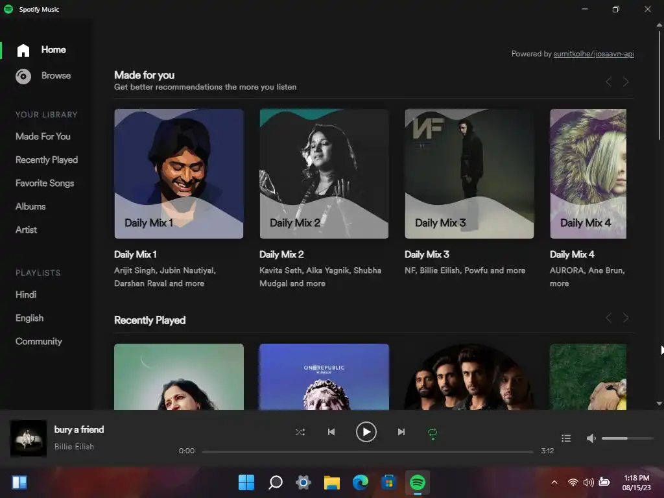Skip to the previous track

(331, 432)
